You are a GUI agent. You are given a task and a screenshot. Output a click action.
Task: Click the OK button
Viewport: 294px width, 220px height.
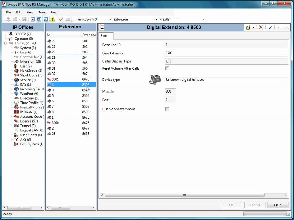[232, 205]
